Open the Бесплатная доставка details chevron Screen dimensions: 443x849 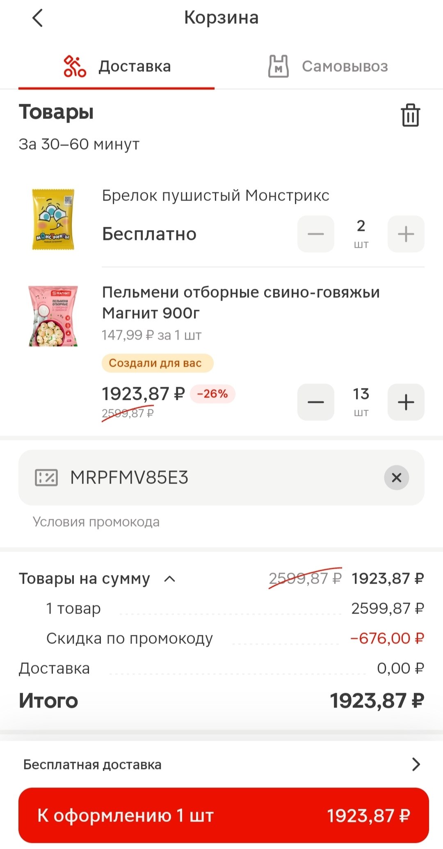[x=416, y=764]
